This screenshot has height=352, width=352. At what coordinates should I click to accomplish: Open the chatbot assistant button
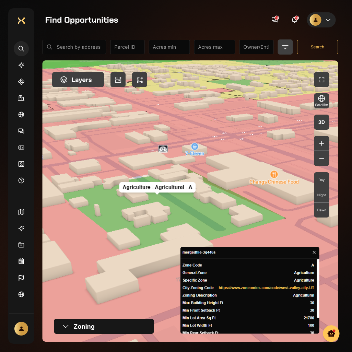click(x=331, y=333)
